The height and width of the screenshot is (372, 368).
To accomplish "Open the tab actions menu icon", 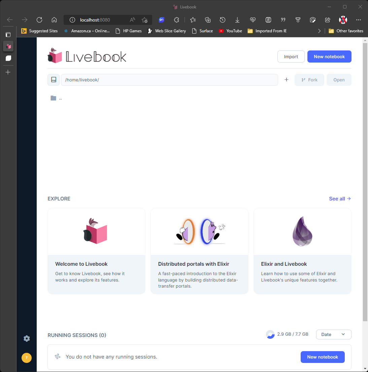I will click(8, 35).
